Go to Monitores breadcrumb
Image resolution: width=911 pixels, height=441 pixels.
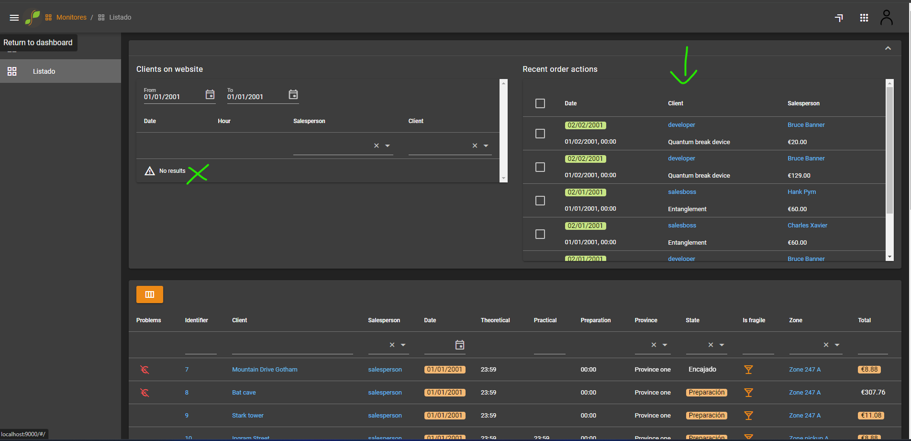pos(71,17)
